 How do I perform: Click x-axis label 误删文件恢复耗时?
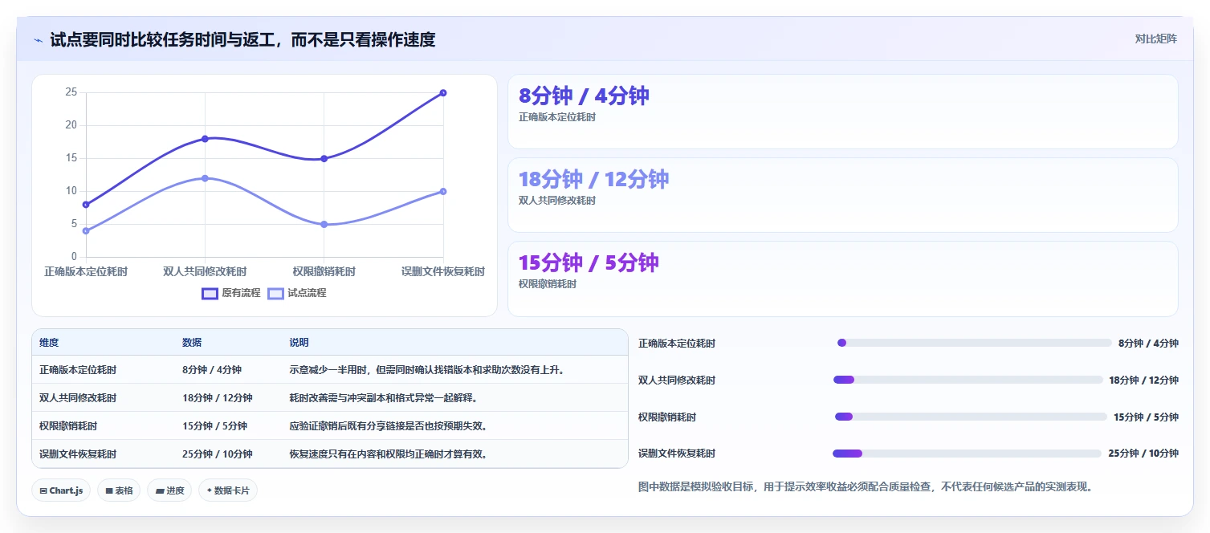coord(443,271)
